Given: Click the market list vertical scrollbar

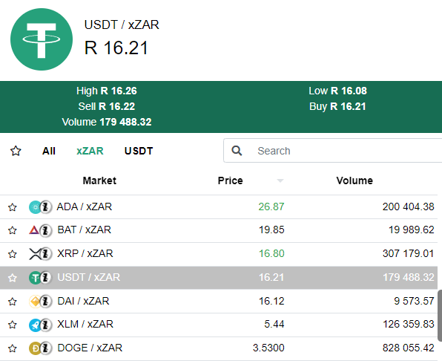Looking at the screenshot, I should [x=440, y=315].
